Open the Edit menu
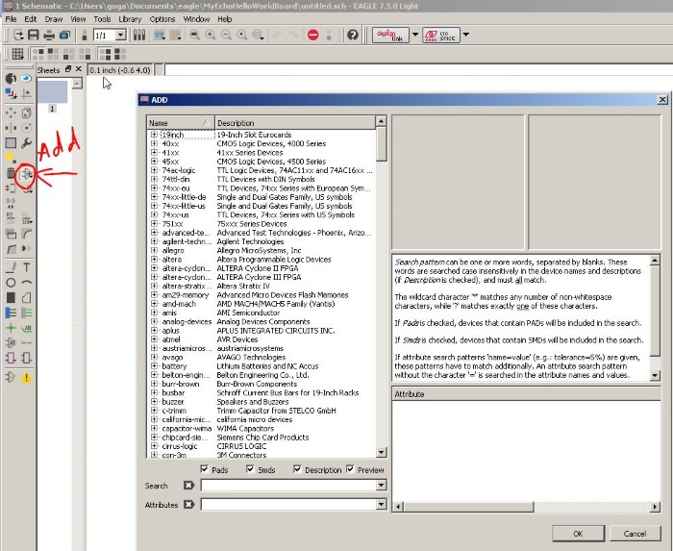This screenshot has height=551, width=673. 31,19
